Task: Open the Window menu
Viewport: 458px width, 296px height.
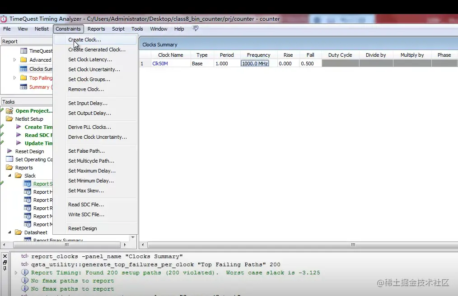Action: pyautogui.click(x=159, y=29)
